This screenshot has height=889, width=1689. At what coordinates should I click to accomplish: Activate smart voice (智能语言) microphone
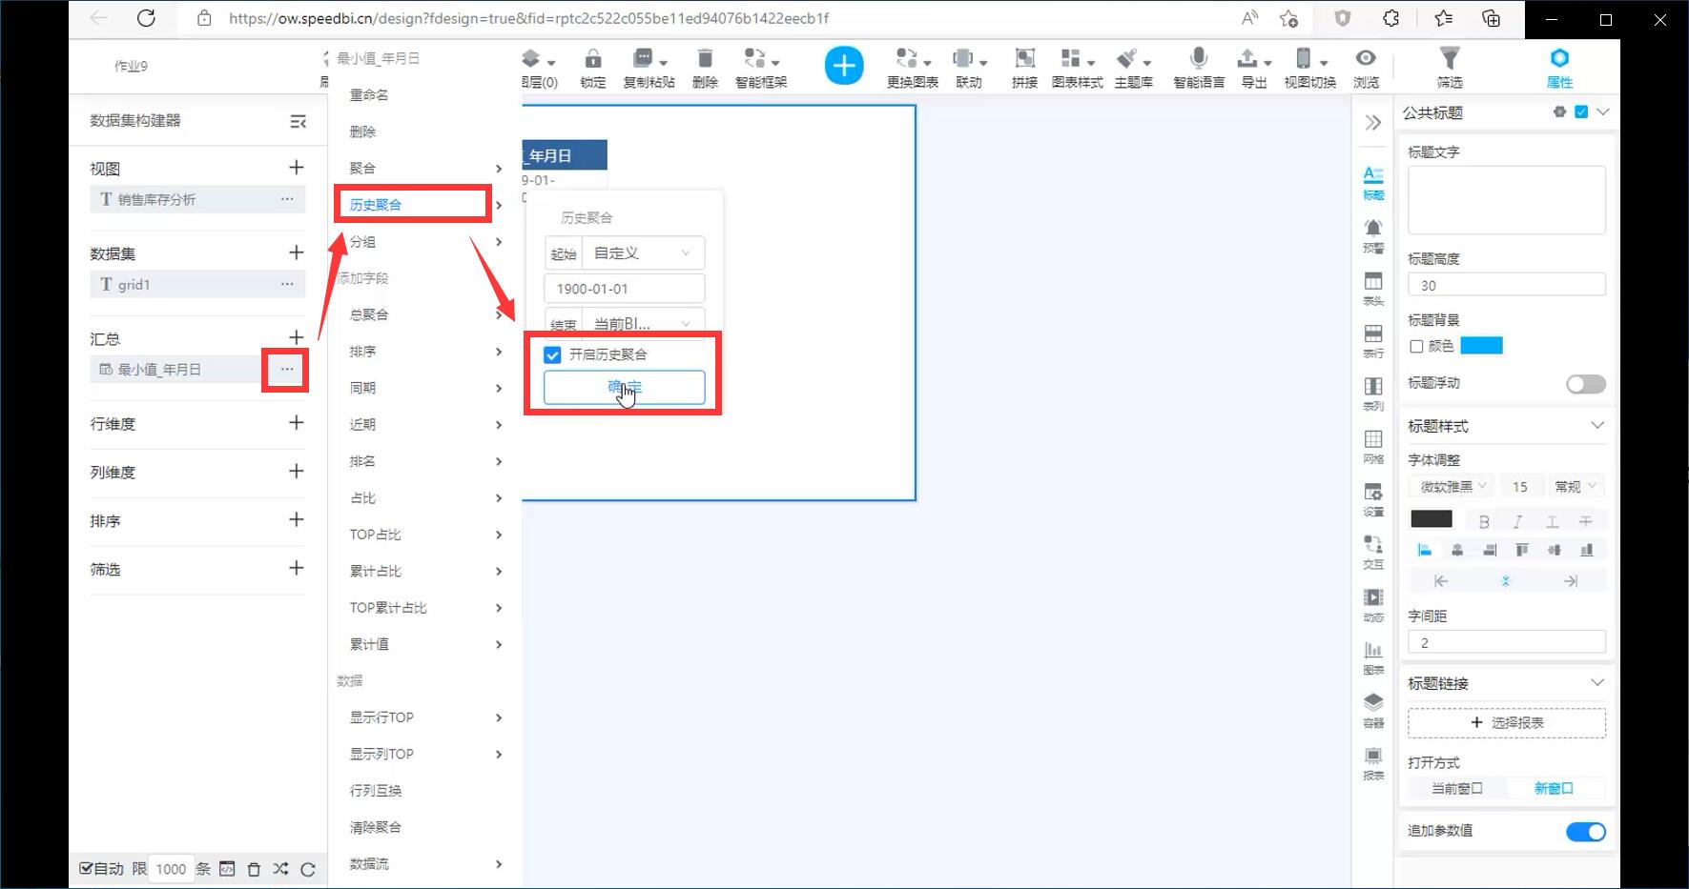[1199, 67]
